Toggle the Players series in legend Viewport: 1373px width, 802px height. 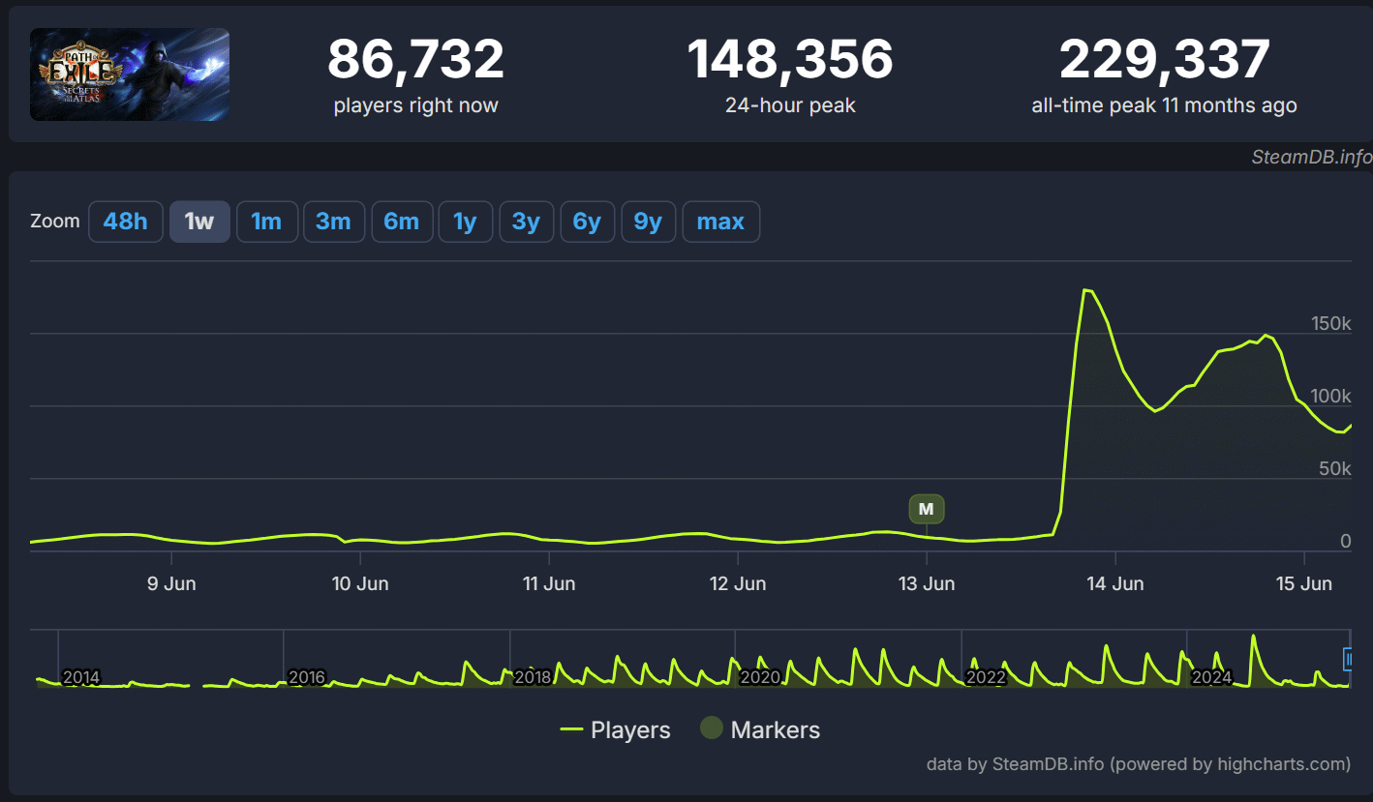click(615, 729)
